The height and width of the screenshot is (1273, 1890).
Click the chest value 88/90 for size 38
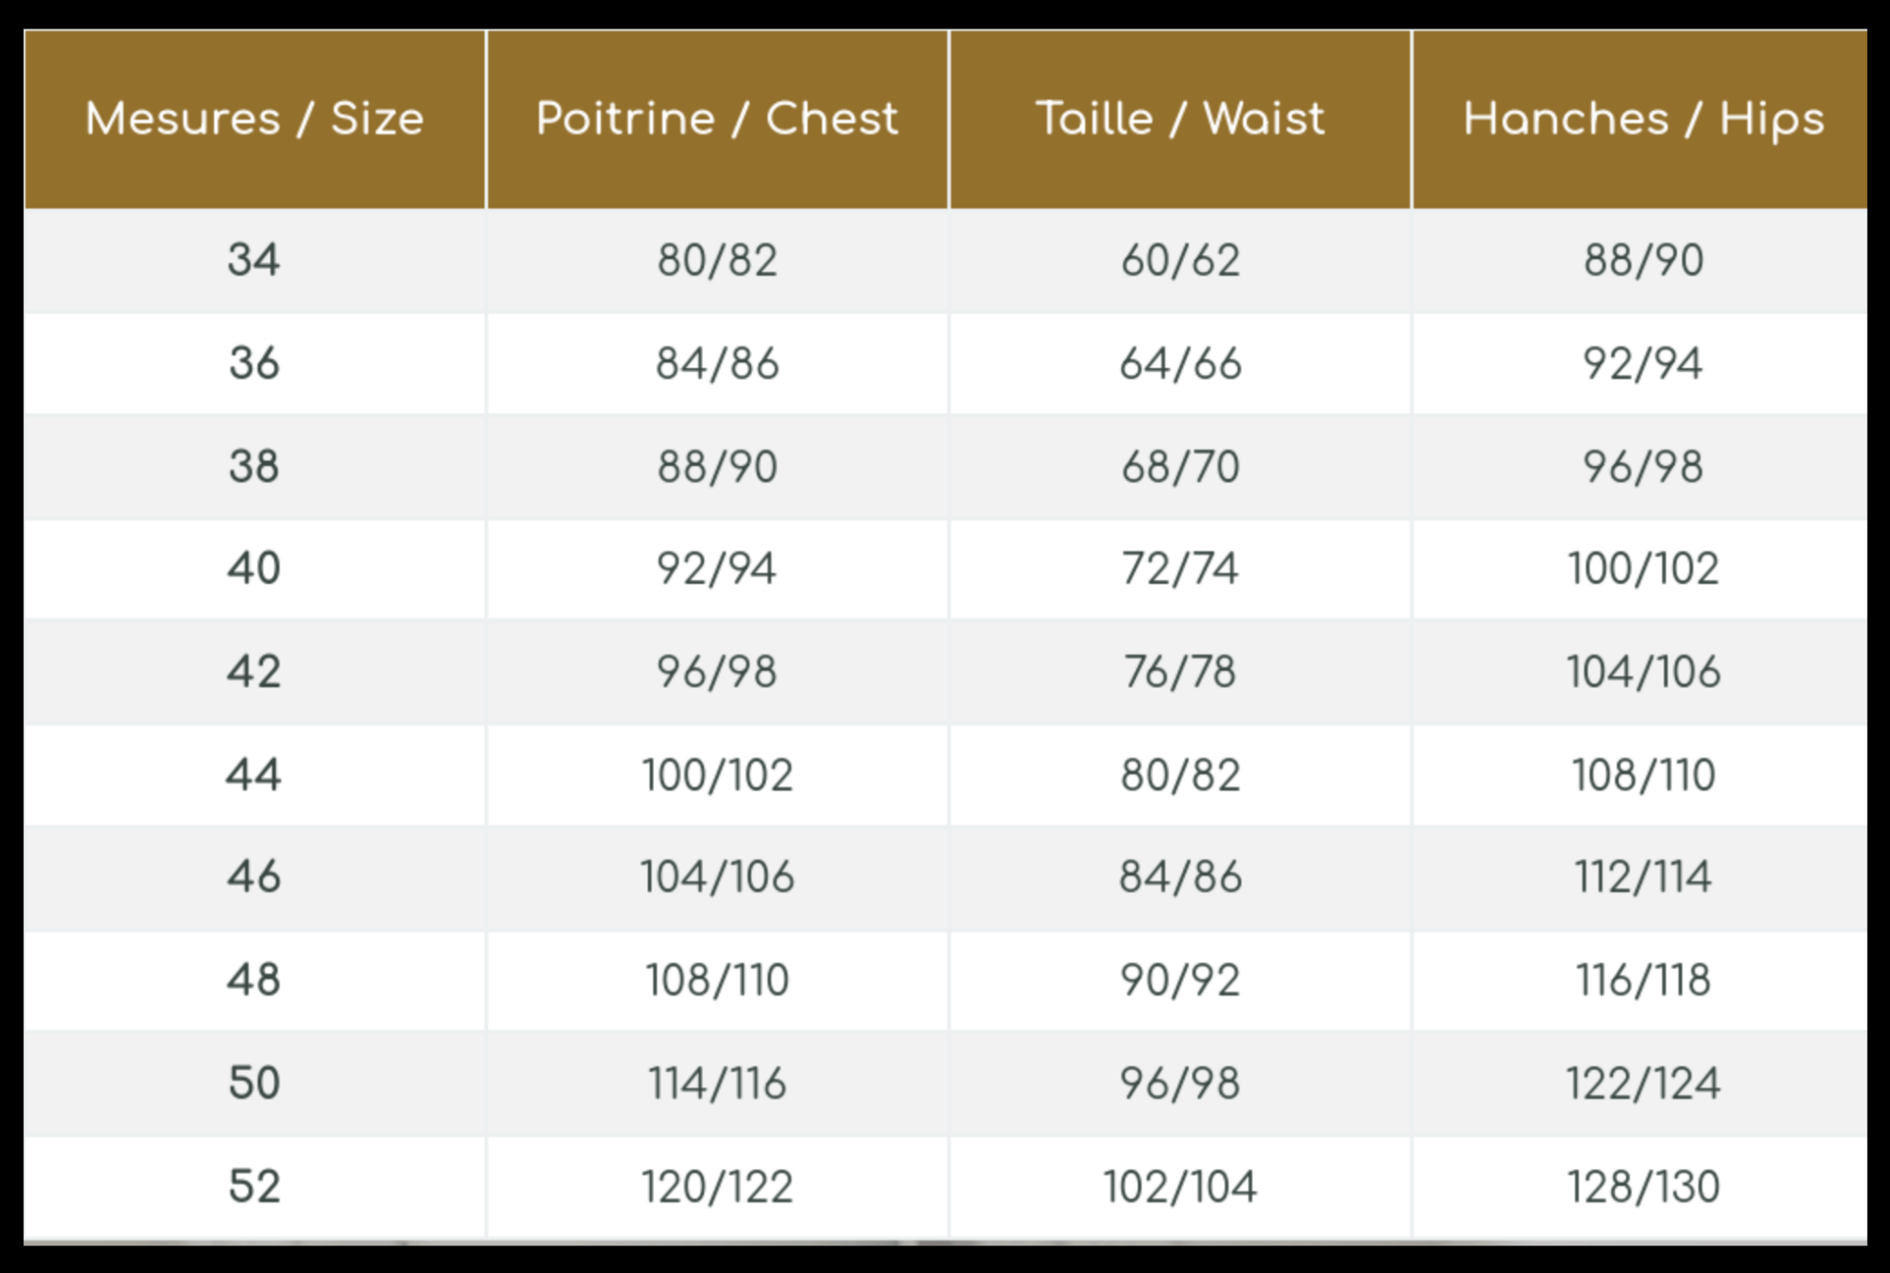point(717,467)
